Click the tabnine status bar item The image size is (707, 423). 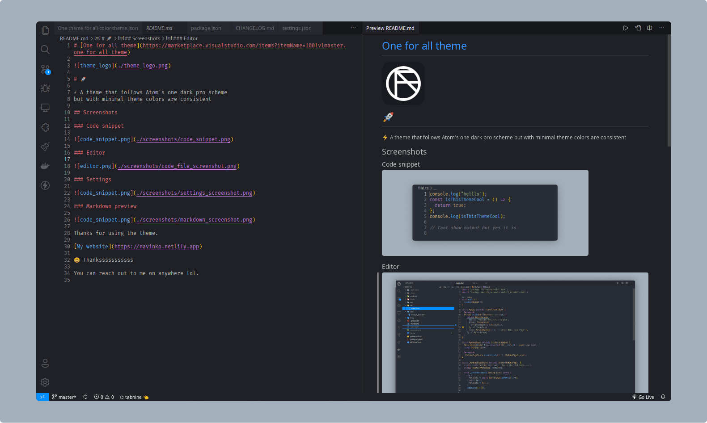[x=134, y=397]
